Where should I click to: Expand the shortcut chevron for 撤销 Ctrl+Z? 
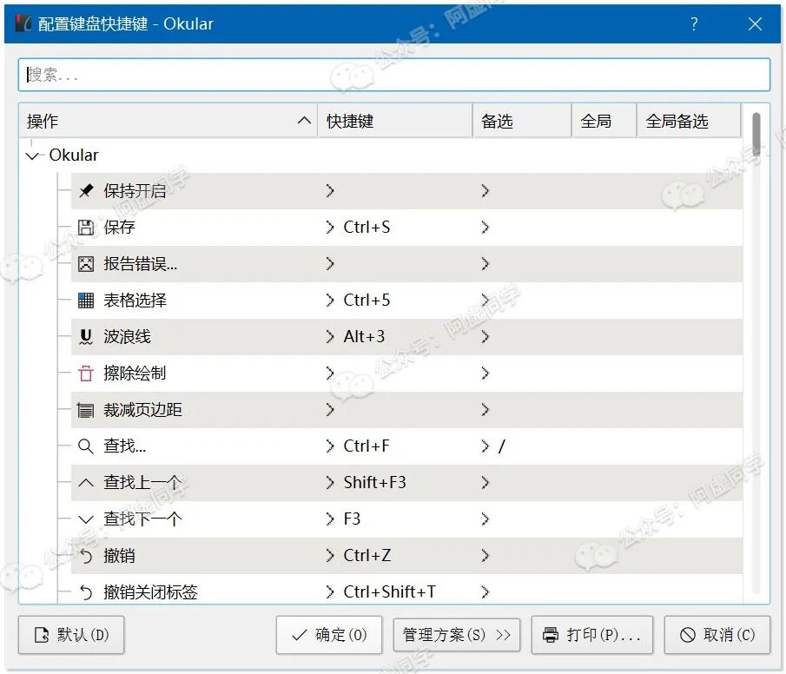pos(329,556)
